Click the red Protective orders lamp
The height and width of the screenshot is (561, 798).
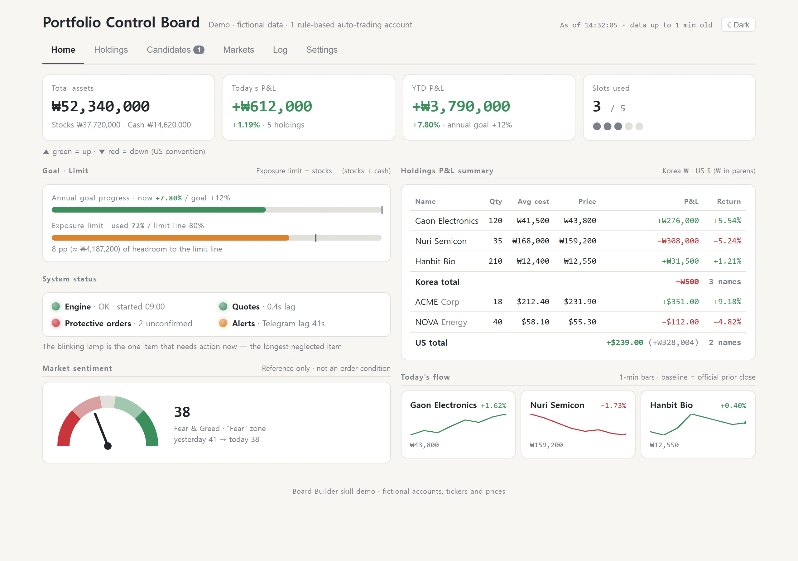tap(56, 323)
